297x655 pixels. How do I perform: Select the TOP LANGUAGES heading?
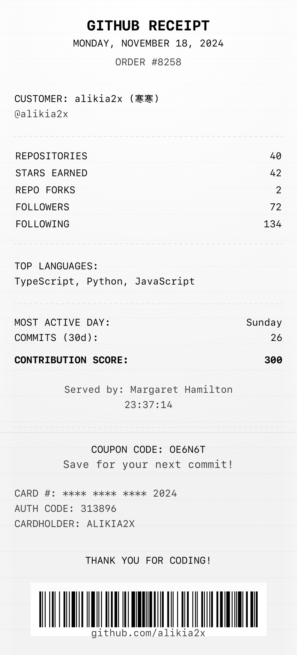click(x=56, y=266)
